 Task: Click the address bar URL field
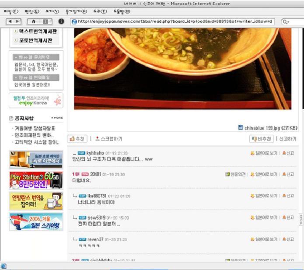pyautogui.click(x=175, y=21)
